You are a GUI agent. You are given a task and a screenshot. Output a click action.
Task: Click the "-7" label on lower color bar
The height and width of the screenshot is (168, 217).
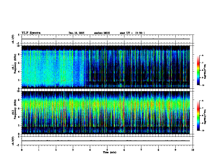tap(202, 108)
